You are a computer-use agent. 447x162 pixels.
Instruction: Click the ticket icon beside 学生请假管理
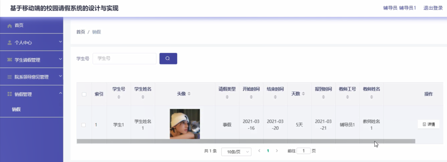(10, 60)
